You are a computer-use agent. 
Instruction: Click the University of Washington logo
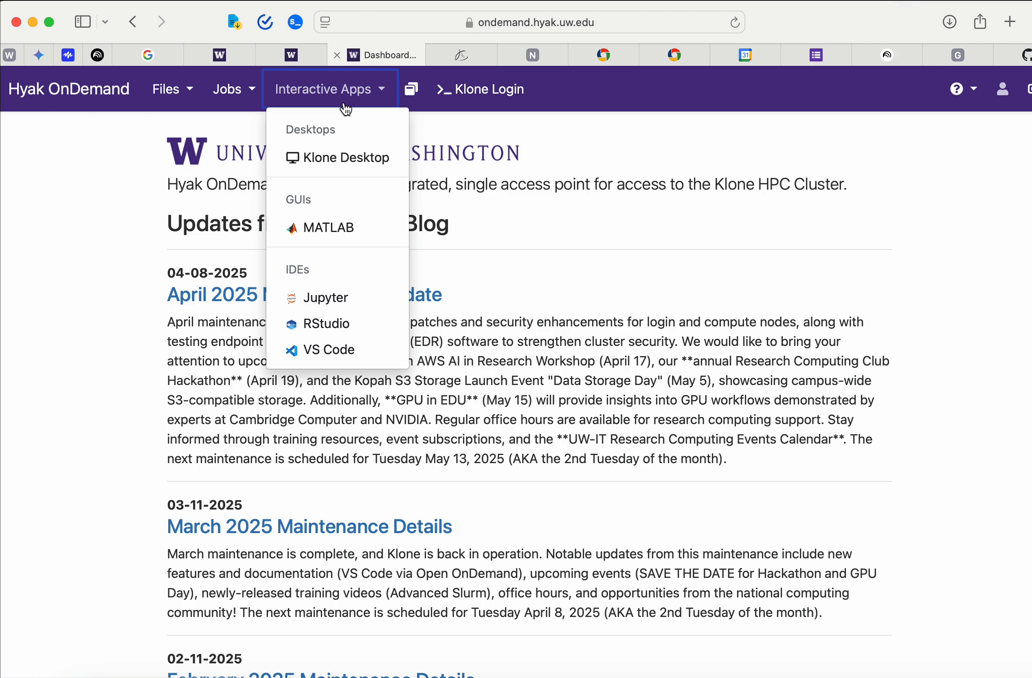click(343, 152)
